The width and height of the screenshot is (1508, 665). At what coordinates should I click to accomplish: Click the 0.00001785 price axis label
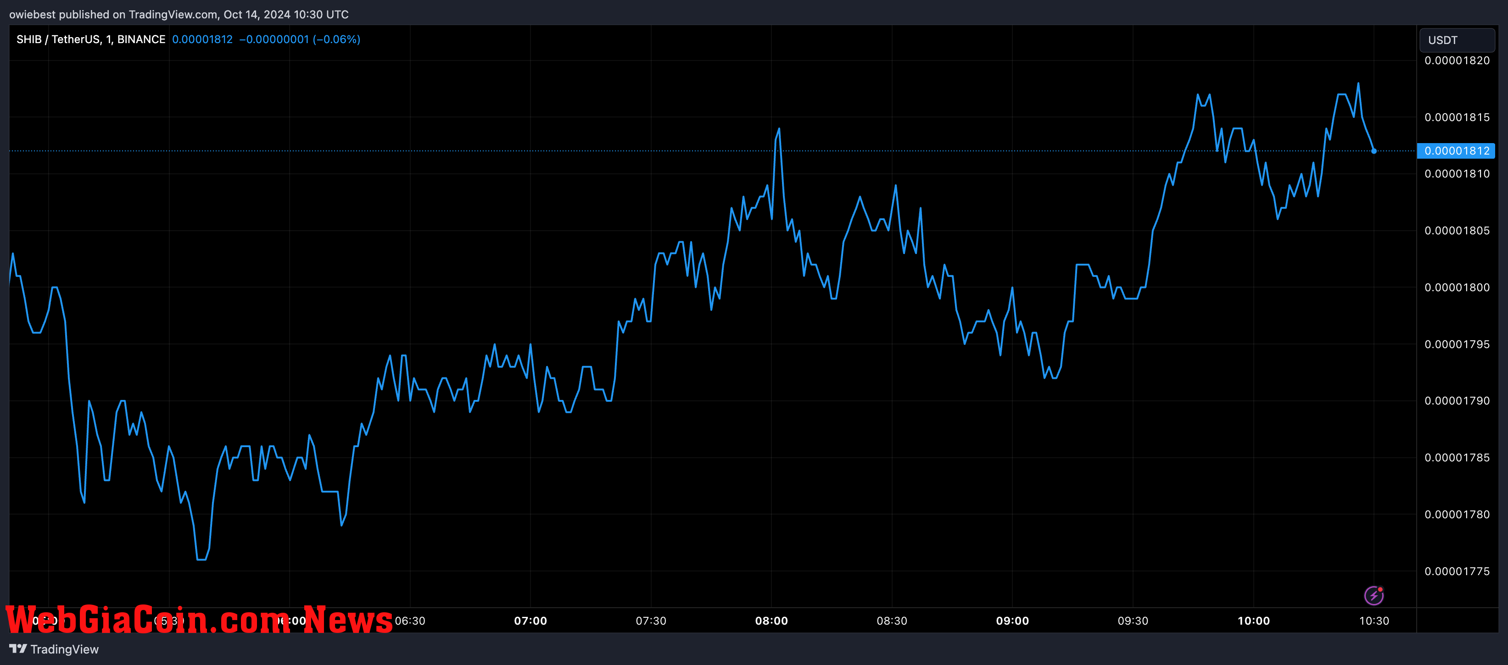pos(1457,457)
